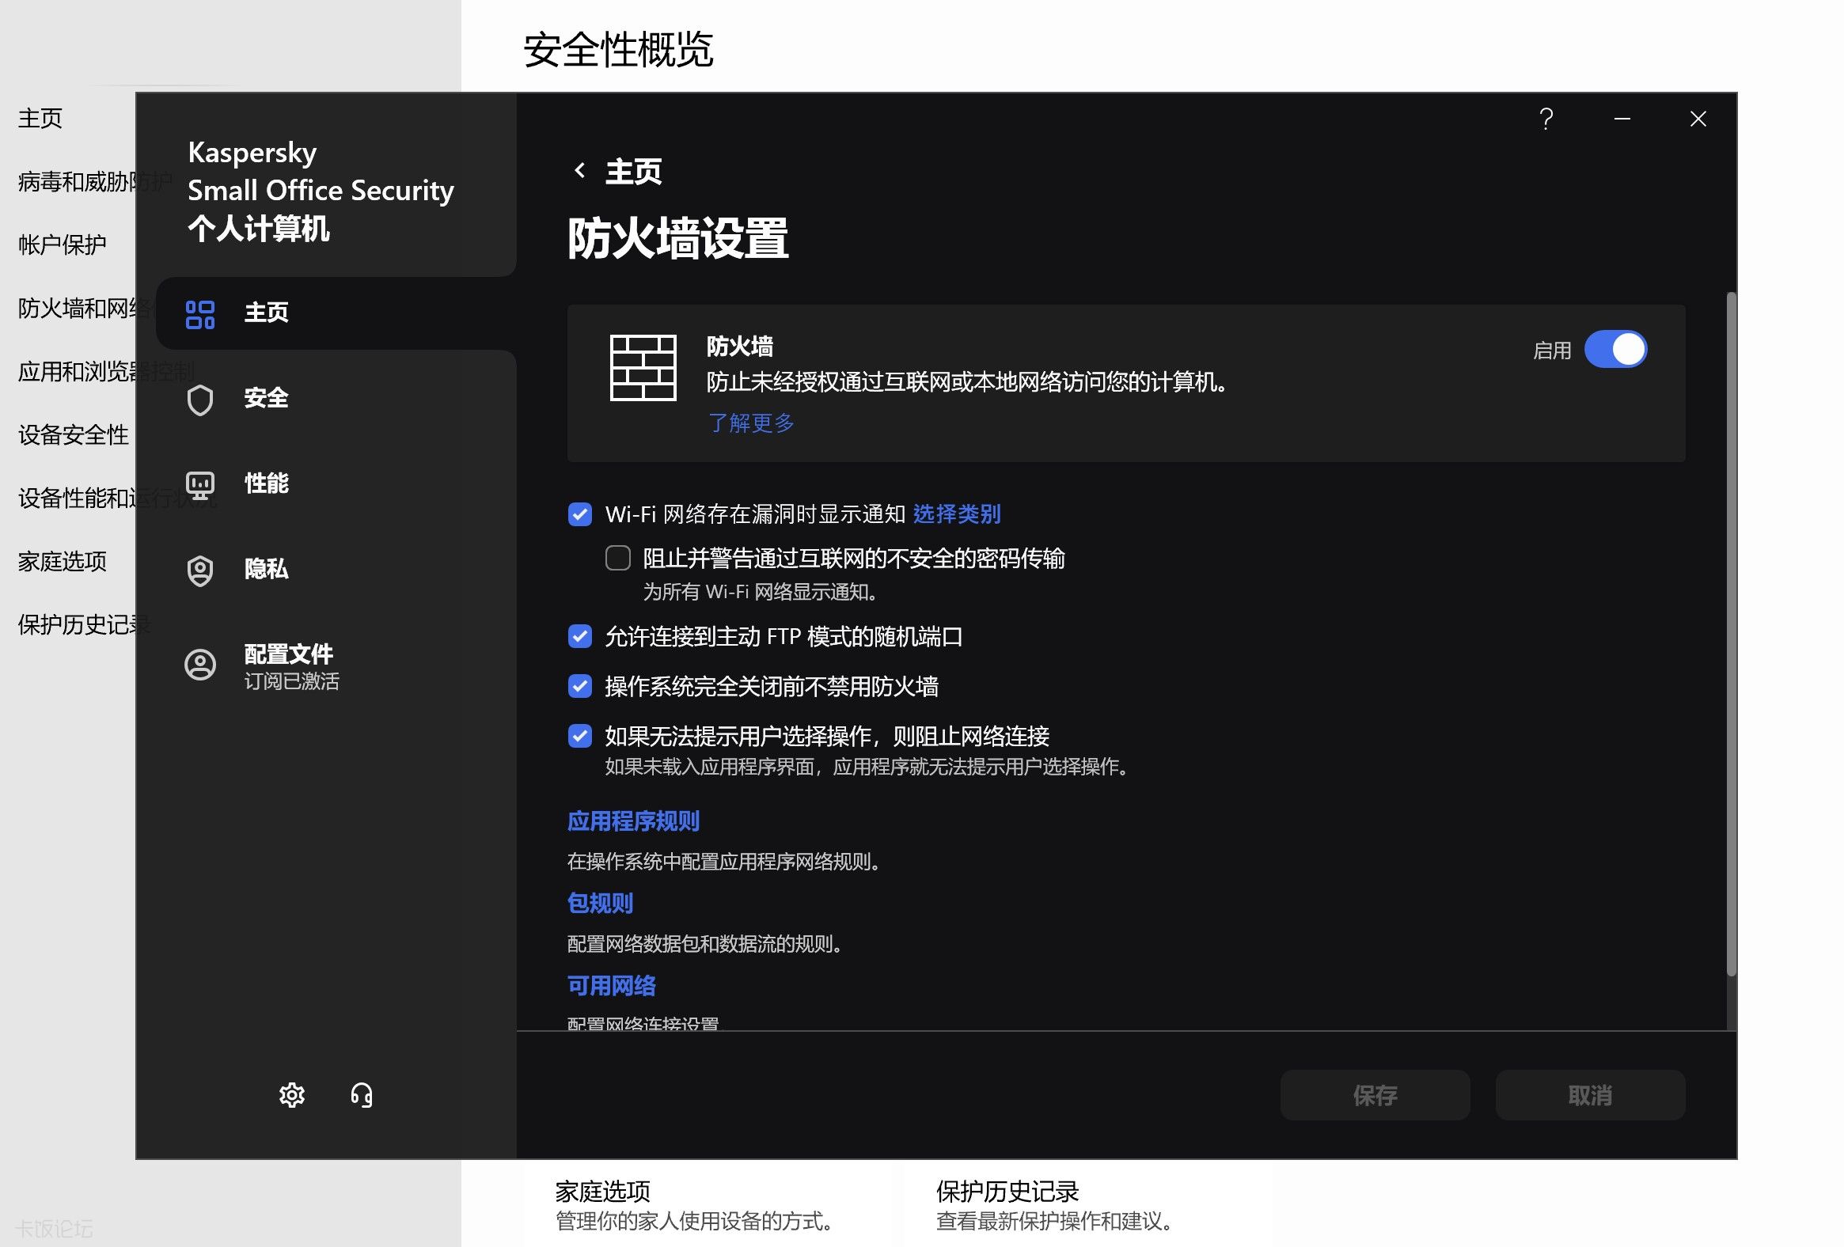Open the 保护历史记录 card in the background window
The image size is (1844, 1247).
pos(1054,1204)
